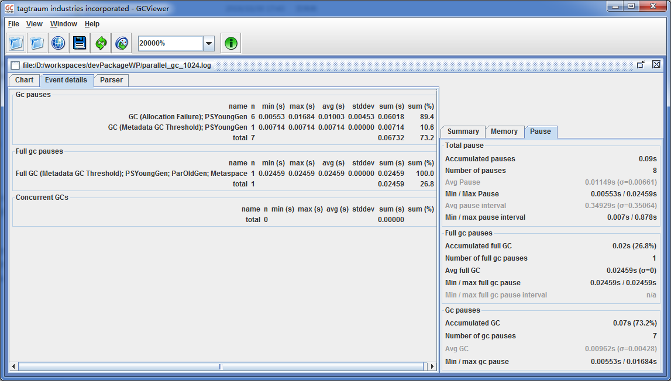671x381 pixels.
Task: Add another GC log to the view
Action: (36, 43)
